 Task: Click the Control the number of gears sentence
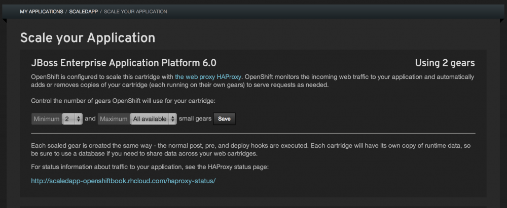pyautogui.click(x=123, y=101)
